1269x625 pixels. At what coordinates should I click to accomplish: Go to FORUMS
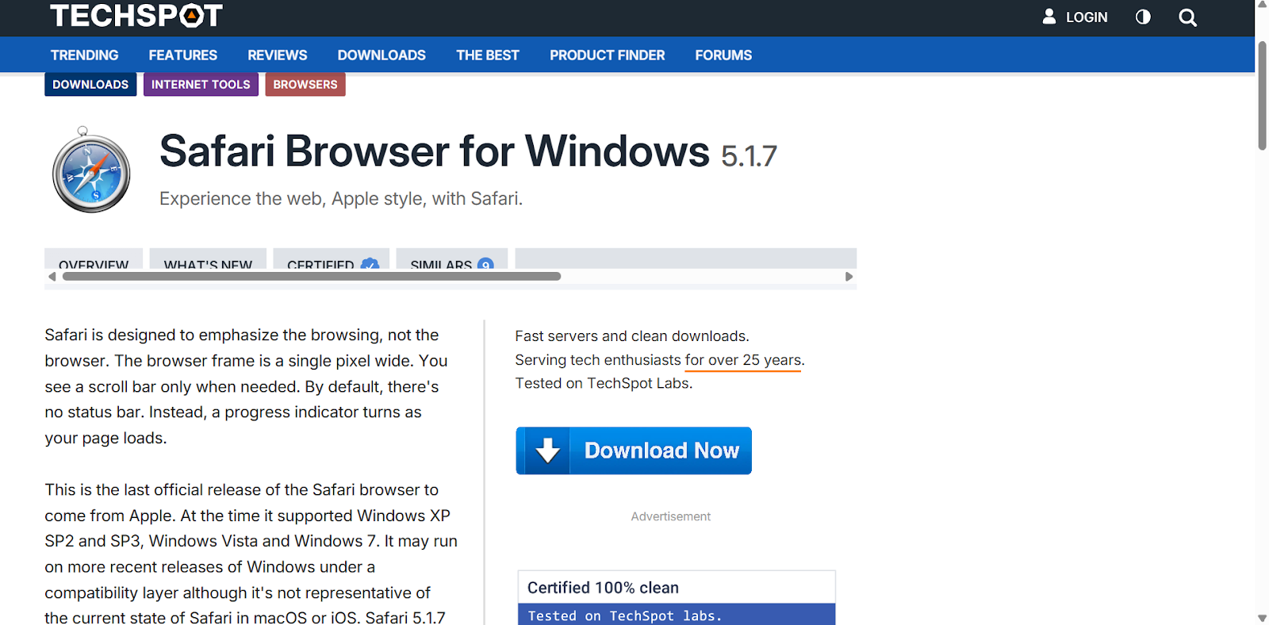723,56
